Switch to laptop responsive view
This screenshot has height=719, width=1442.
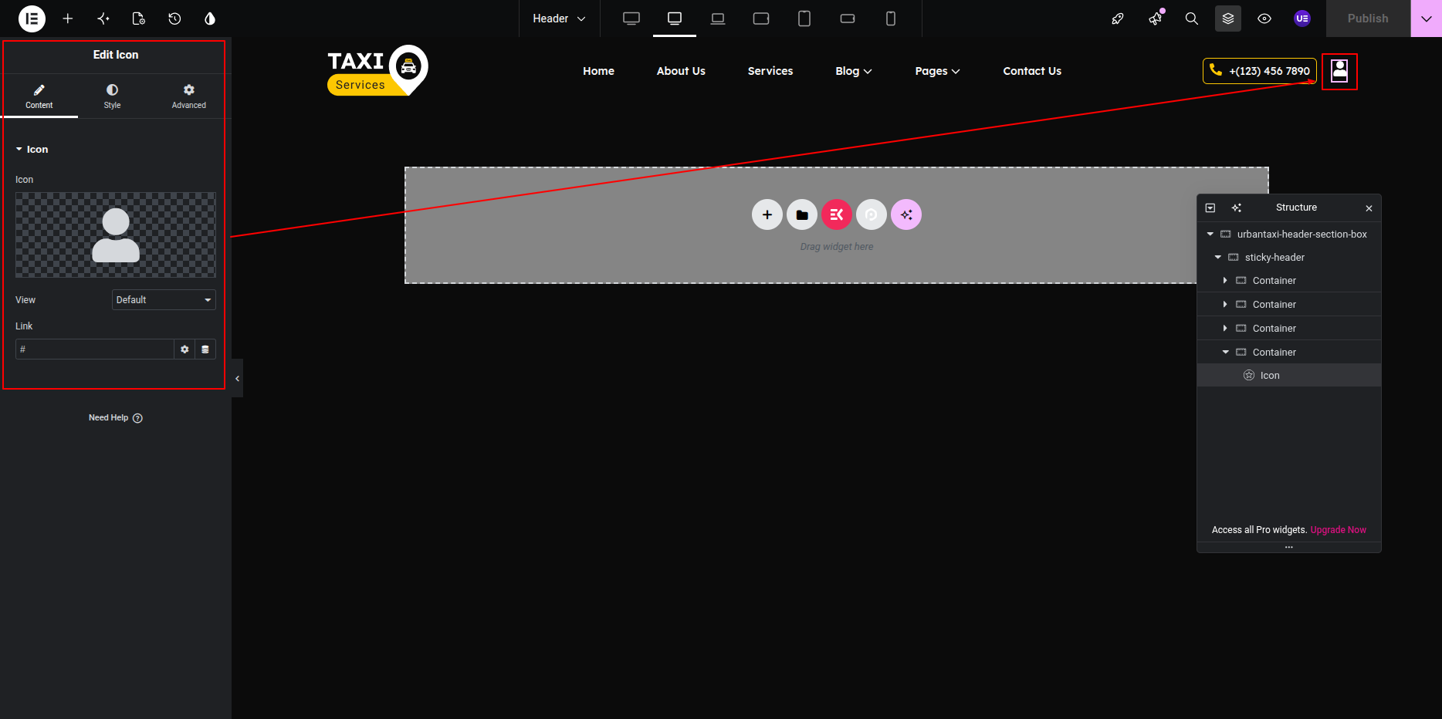[718, 19]
